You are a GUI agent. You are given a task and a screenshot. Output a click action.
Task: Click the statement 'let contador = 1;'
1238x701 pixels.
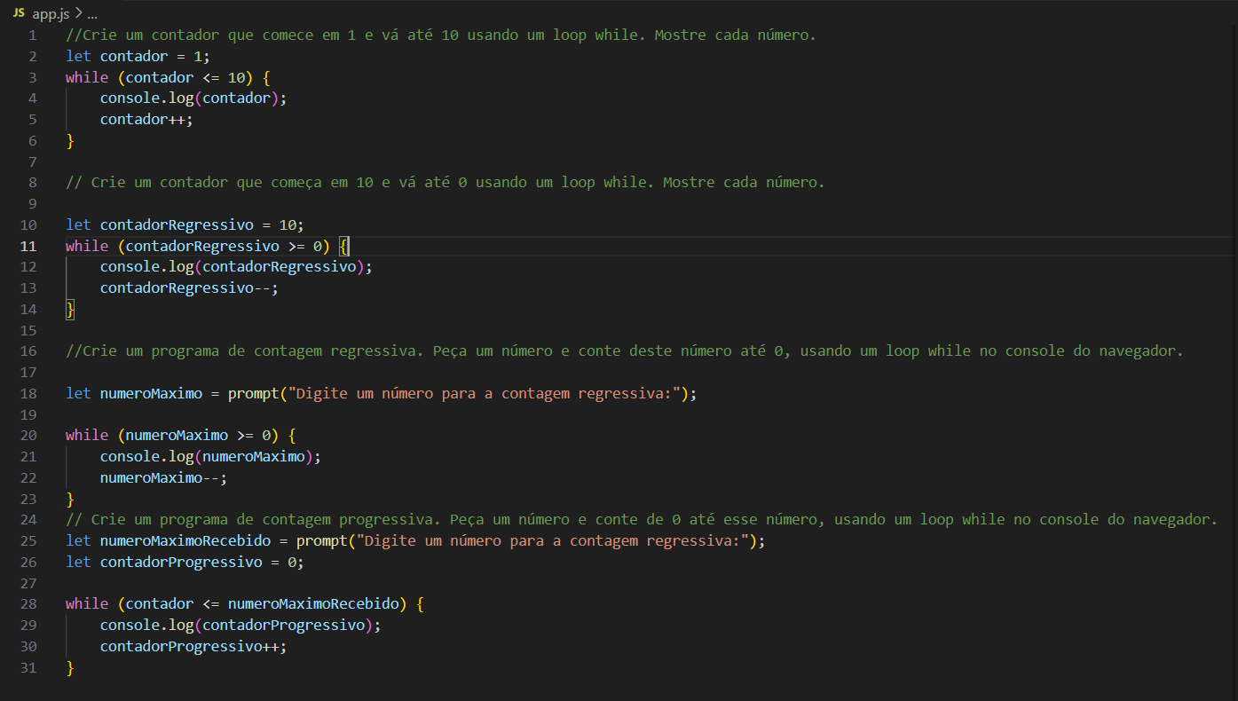pos(138,56)
